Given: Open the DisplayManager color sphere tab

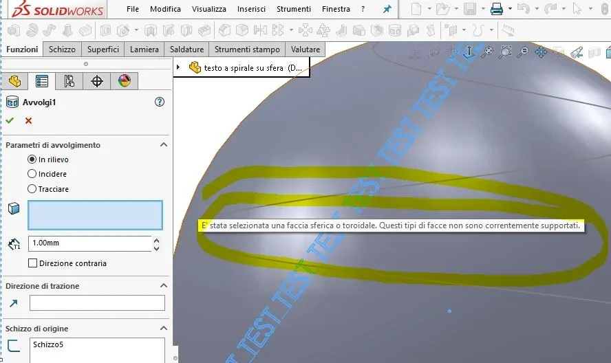Looking at the screenshot, I should coord(125,81).
